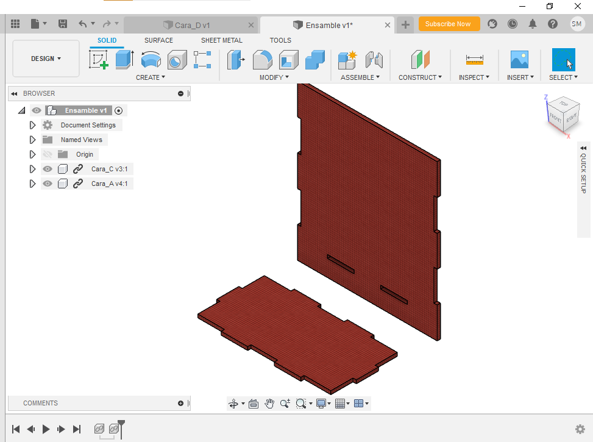Expand Document Settings node
The height and width of the screenshot is (442, 593).
pyautogui.click(x=32, y=125)
